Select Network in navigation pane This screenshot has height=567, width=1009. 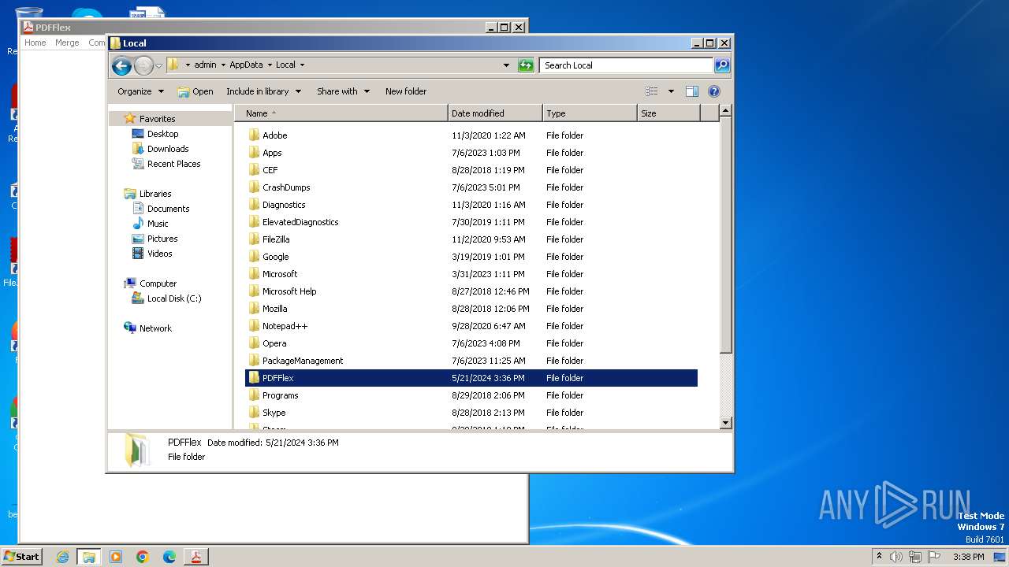[155, 328]
